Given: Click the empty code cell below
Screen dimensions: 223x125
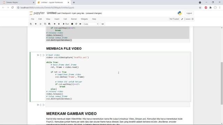Looking at the screenshot, I should (x=118, y=105).
